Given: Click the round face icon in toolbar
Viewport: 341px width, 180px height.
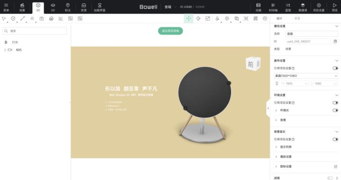Looking at the screenshot, I should tap(265, 18).
